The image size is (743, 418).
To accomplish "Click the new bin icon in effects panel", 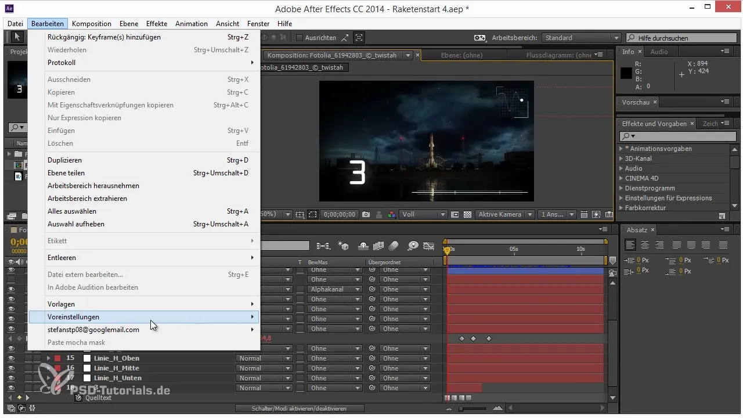I will tap(722, 215).
